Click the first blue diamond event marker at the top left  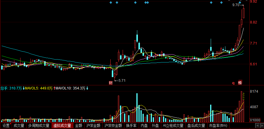[x=111, y=3]
